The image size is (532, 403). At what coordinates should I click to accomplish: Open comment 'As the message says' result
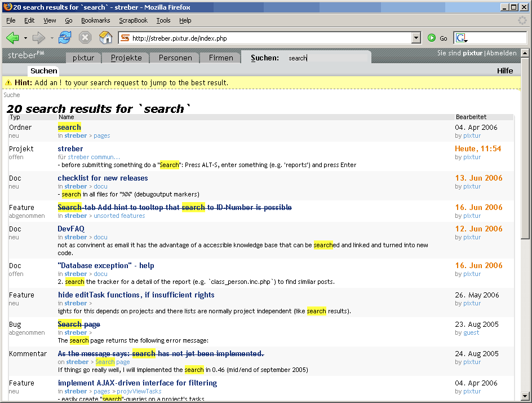point(161,353)
